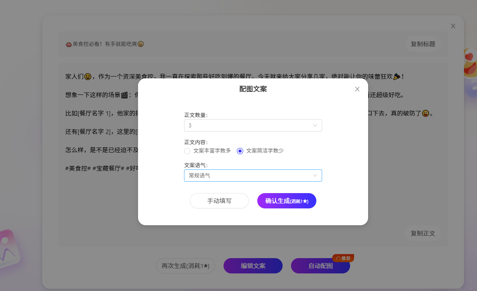Viewport: 477px width, 291px height.
Task: Open 自动配图 for automatic images
Action: coord(320,266)
